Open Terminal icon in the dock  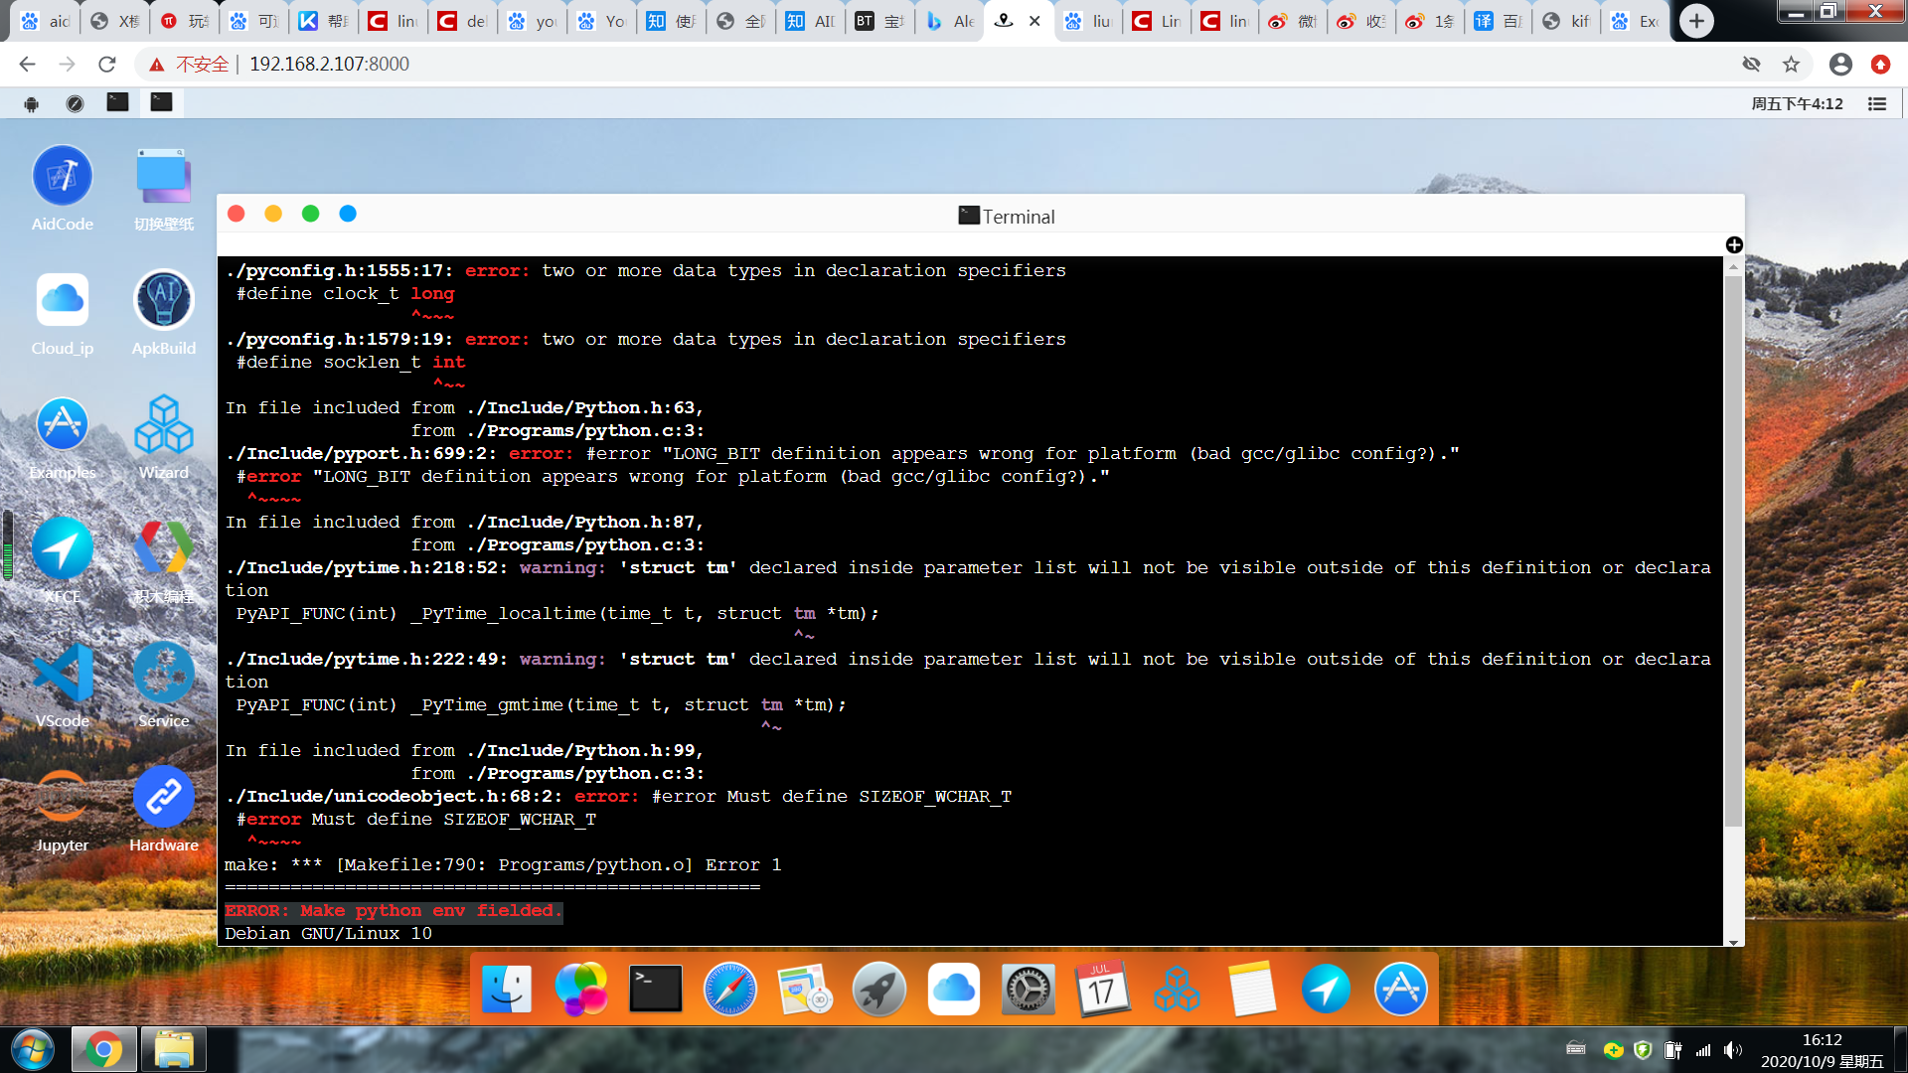[x=656, y=990]
